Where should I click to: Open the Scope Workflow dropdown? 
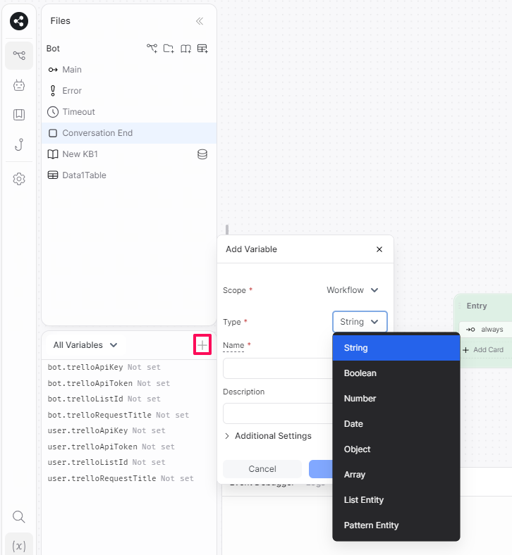coord(353,290)
